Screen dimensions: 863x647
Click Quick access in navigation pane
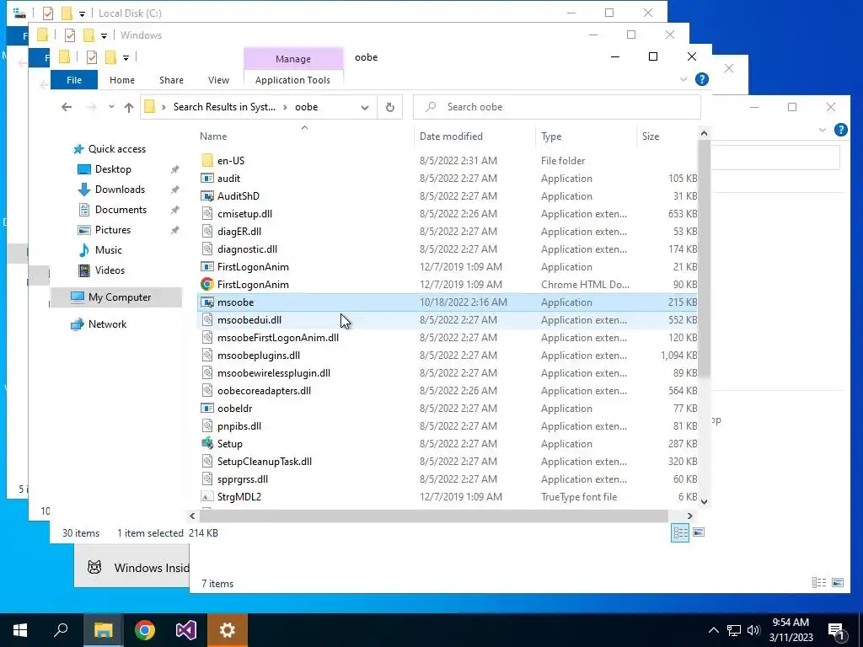click(116, 149)
